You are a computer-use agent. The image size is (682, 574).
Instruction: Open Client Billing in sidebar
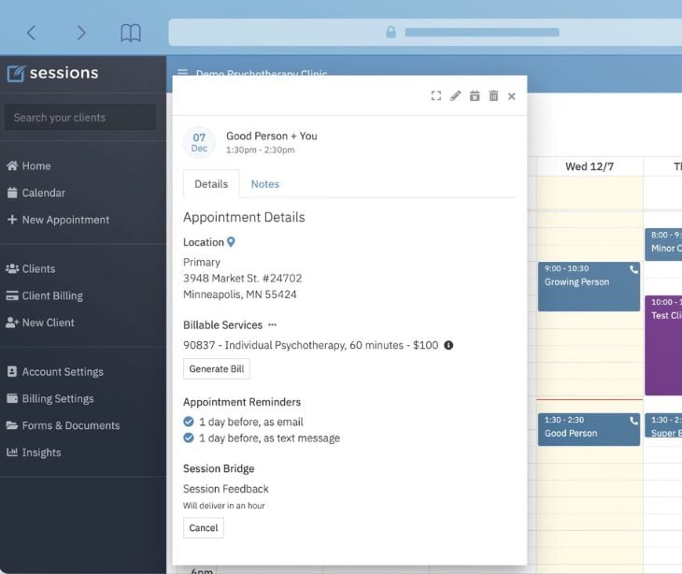click(x=52, y=295)
